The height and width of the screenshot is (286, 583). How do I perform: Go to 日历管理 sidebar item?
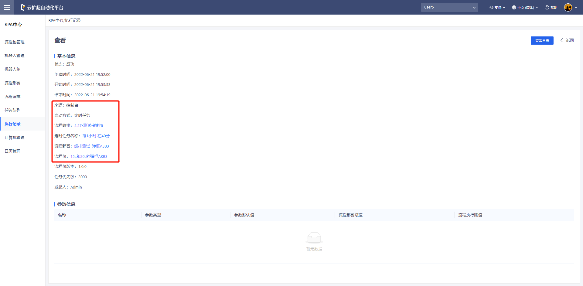12,151
